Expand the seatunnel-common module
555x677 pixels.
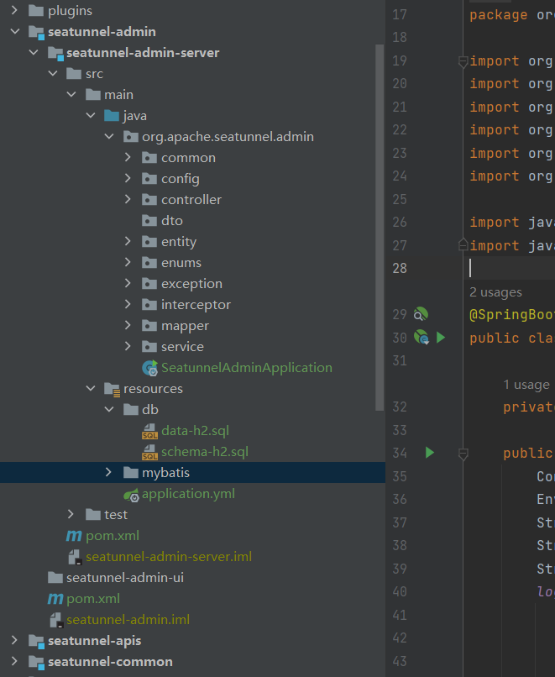click(x=14, y=661)
